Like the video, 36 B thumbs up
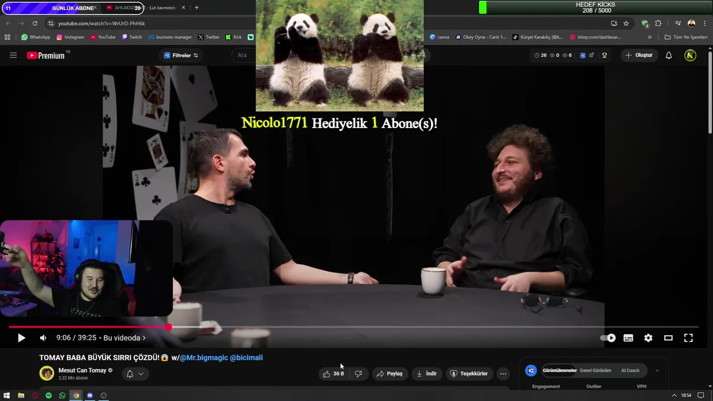Image resolution: width=713 pixels, height=401 pixels. tap(333, 374)
